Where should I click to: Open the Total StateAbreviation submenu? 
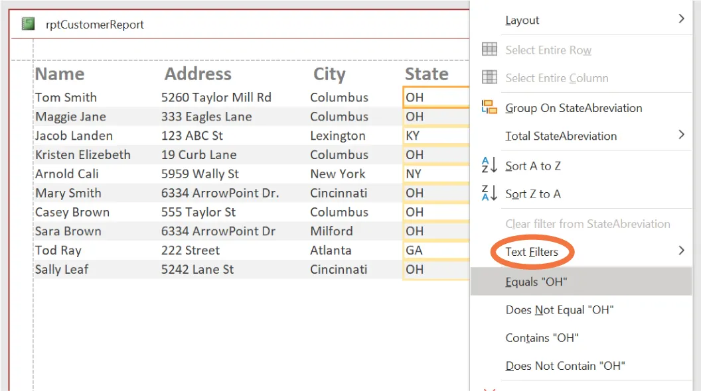[x=560, y=135]
